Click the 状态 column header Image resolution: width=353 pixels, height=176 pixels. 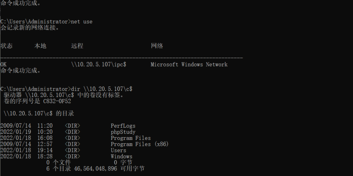coord(6,46)
